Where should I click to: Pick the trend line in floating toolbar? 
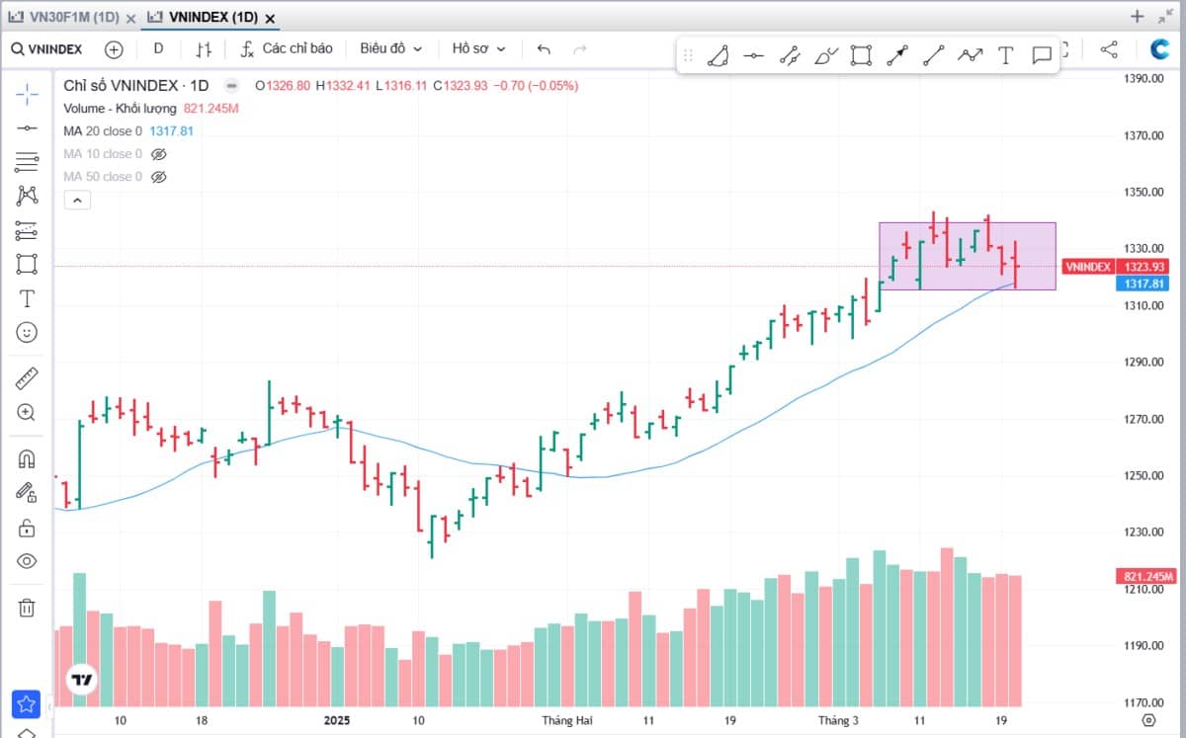coord(934,55)
